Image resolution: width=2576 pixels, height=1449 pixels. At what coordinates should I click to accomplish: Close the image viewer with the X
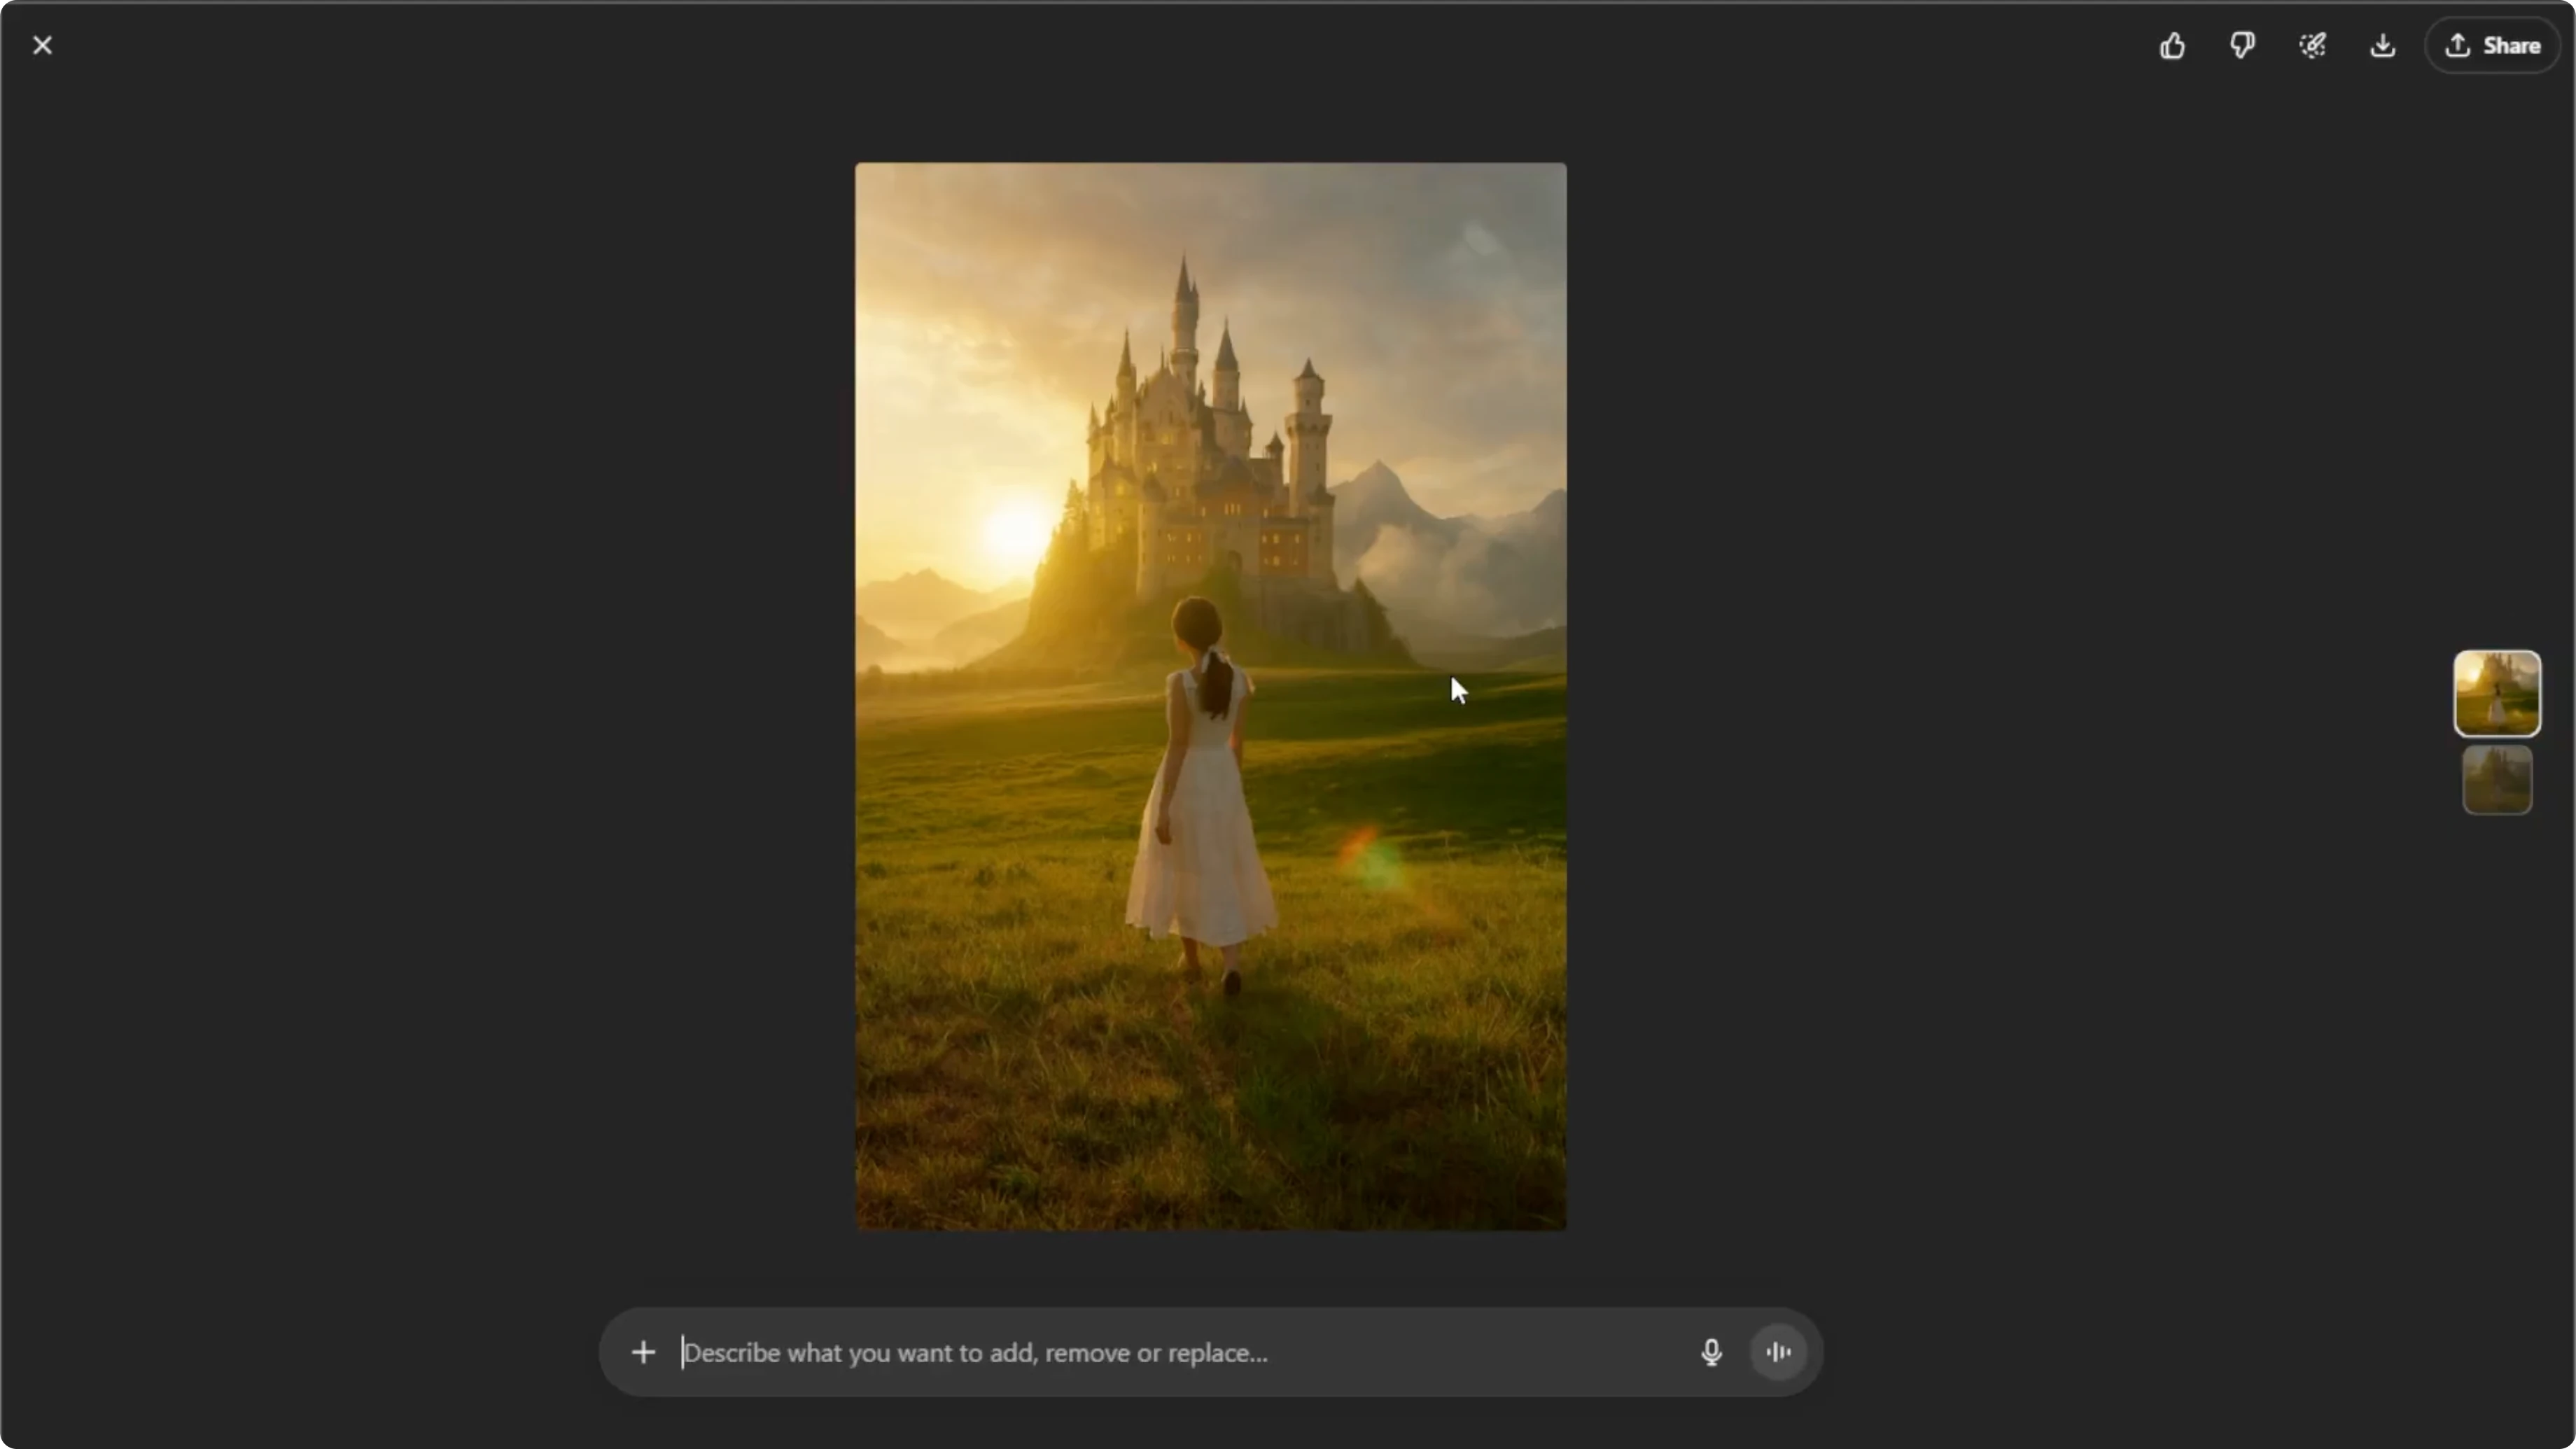click(42, 45)
